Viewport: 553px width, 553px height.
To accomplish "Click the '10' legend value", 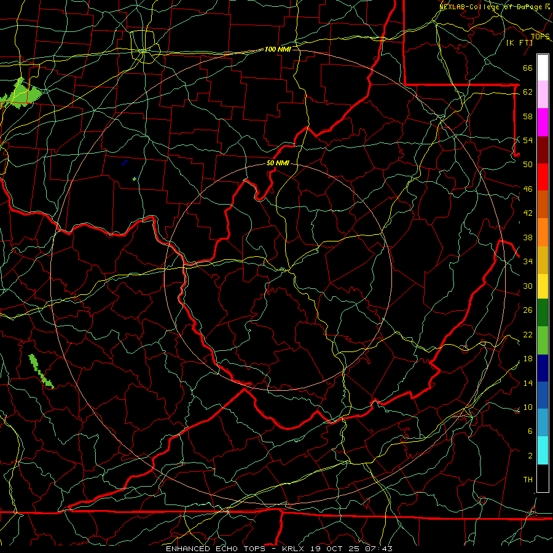I will click(x=528, y=407).
